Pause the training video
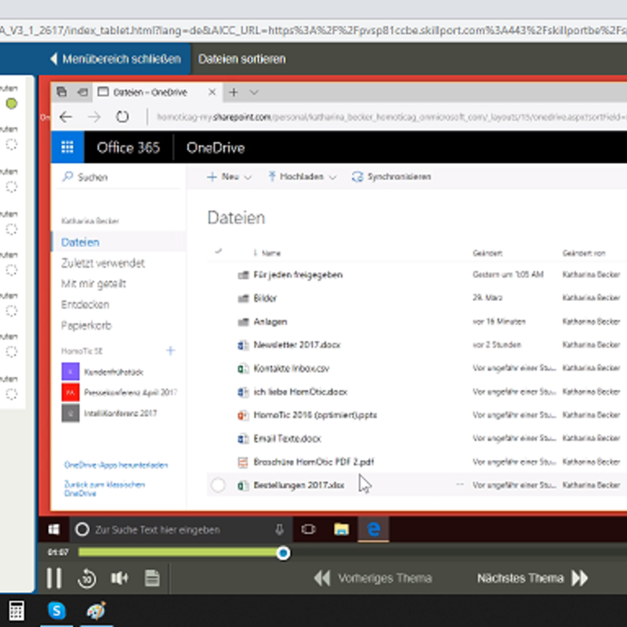627x627 pixels. (53, 578)
